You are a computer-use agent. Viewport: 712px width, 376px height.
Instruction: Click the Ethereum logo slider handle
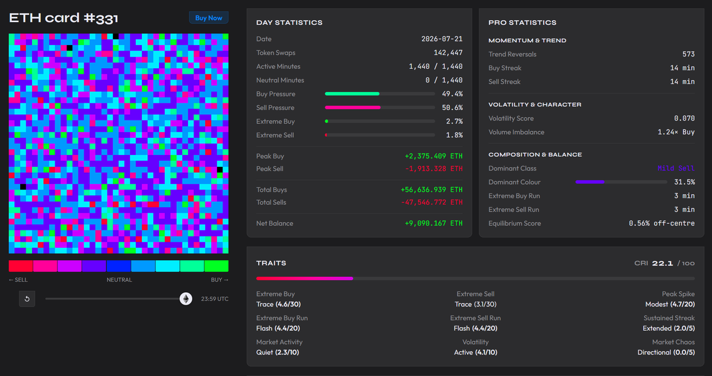pos(186,299)
